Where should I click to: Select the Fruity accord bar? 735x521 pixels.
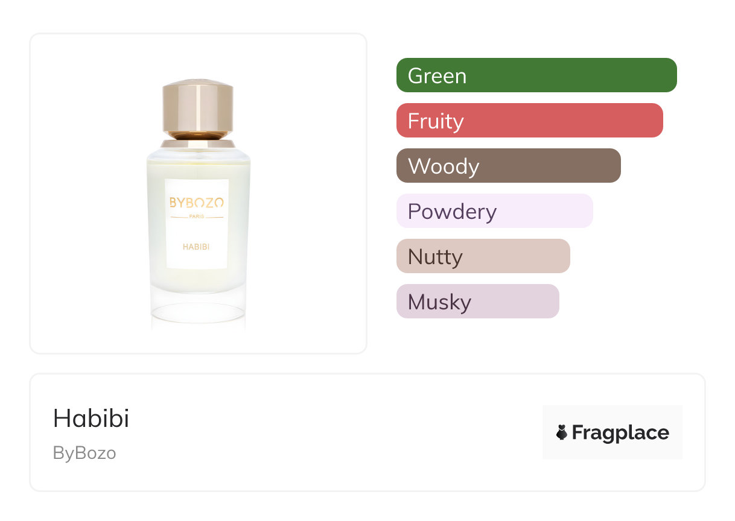[x=529, y=121]
